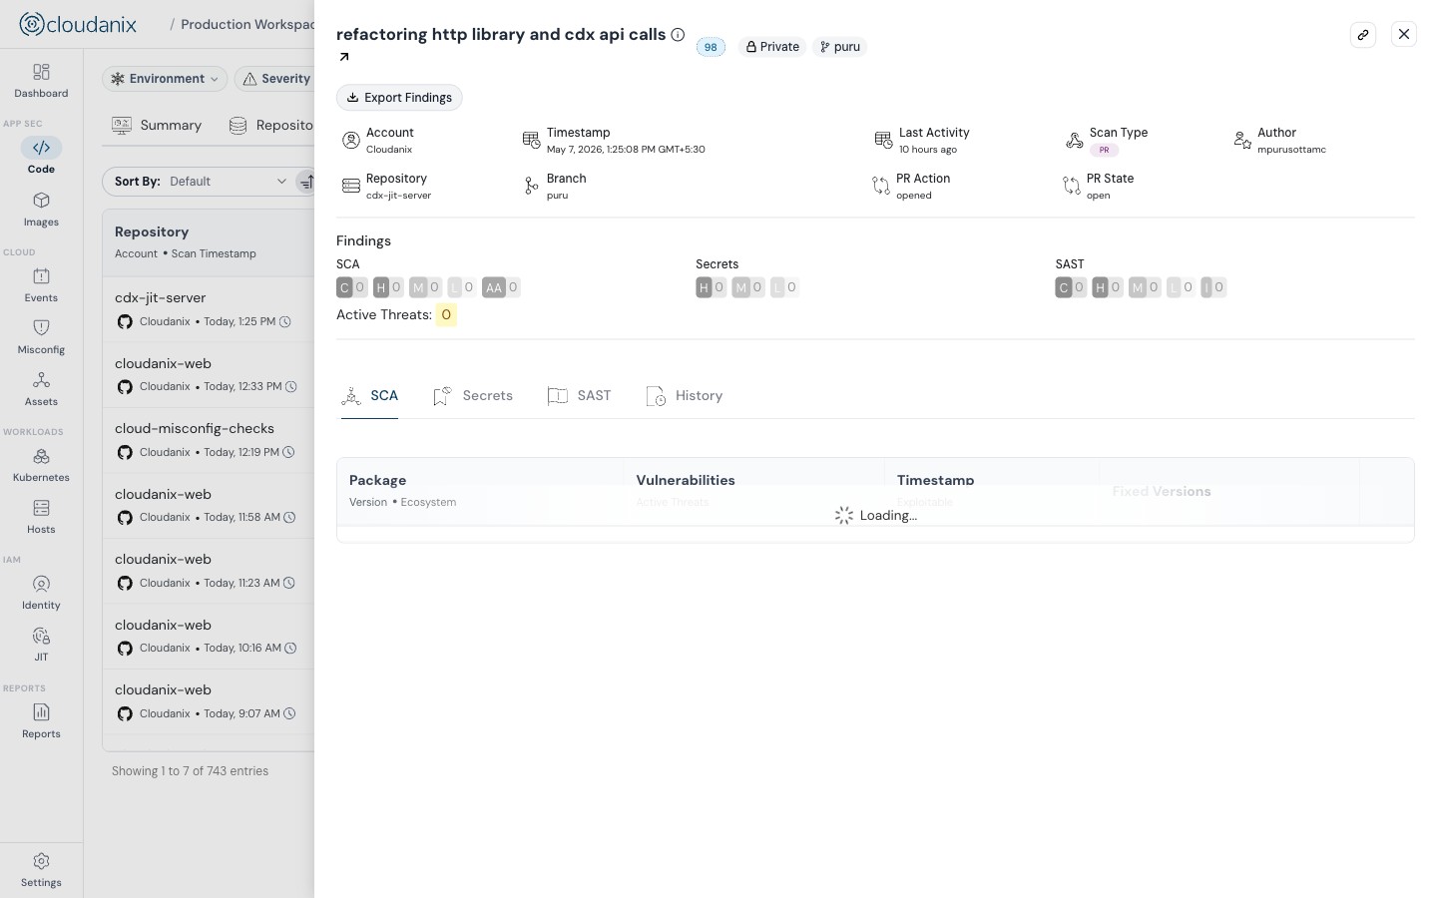Open PR via external arrow icon
The height and width of the screenshot is (898, 1437).
point(344,57)
